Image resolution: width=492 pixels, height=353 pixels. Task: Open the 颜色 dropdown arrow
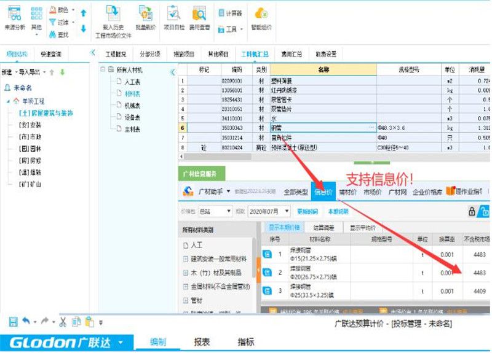[73, 10]
